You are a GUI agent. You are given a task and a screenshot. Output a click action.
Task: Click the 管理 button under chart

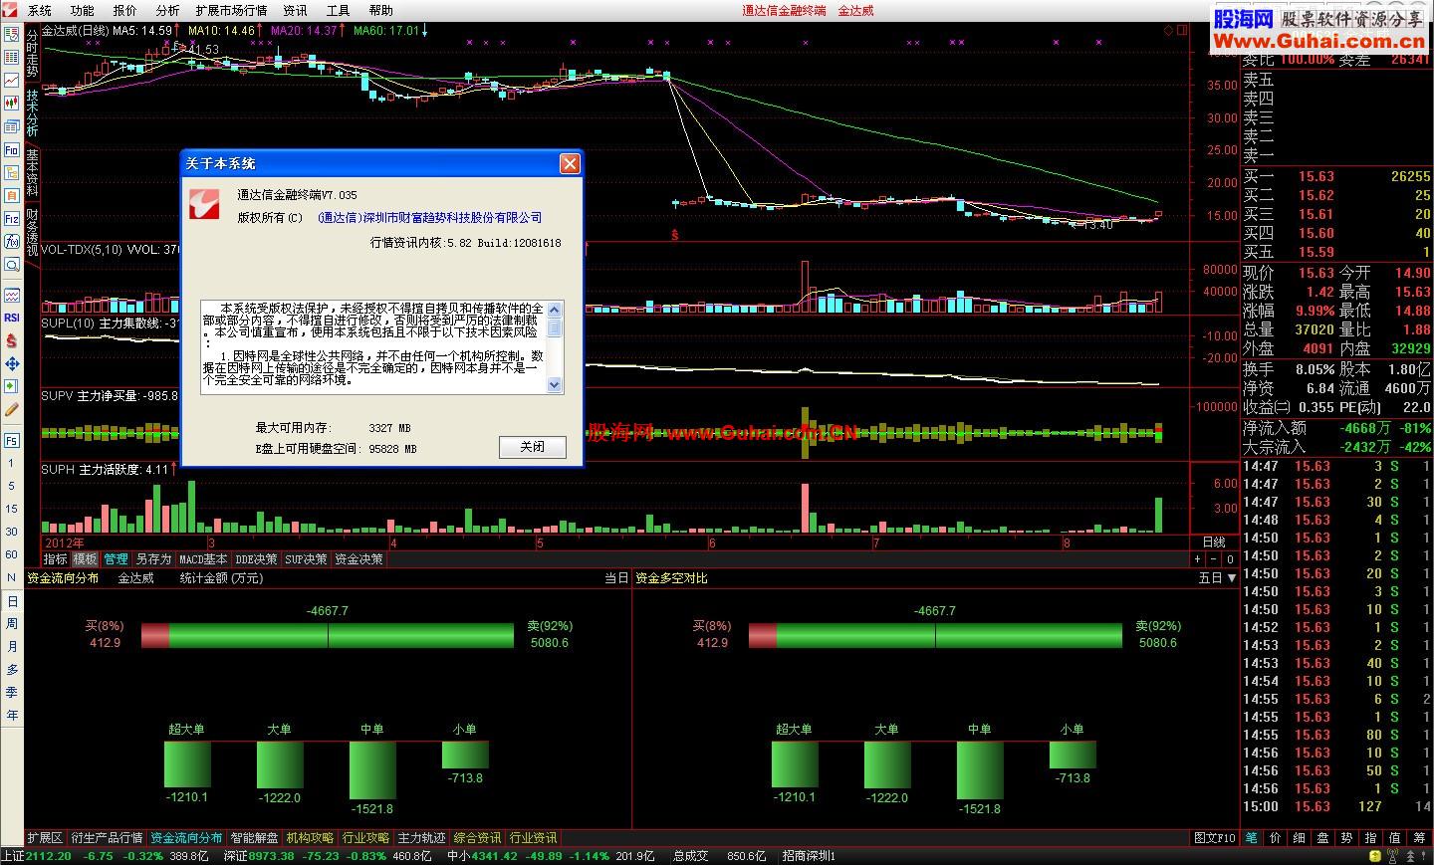click(x=116, y=559)
